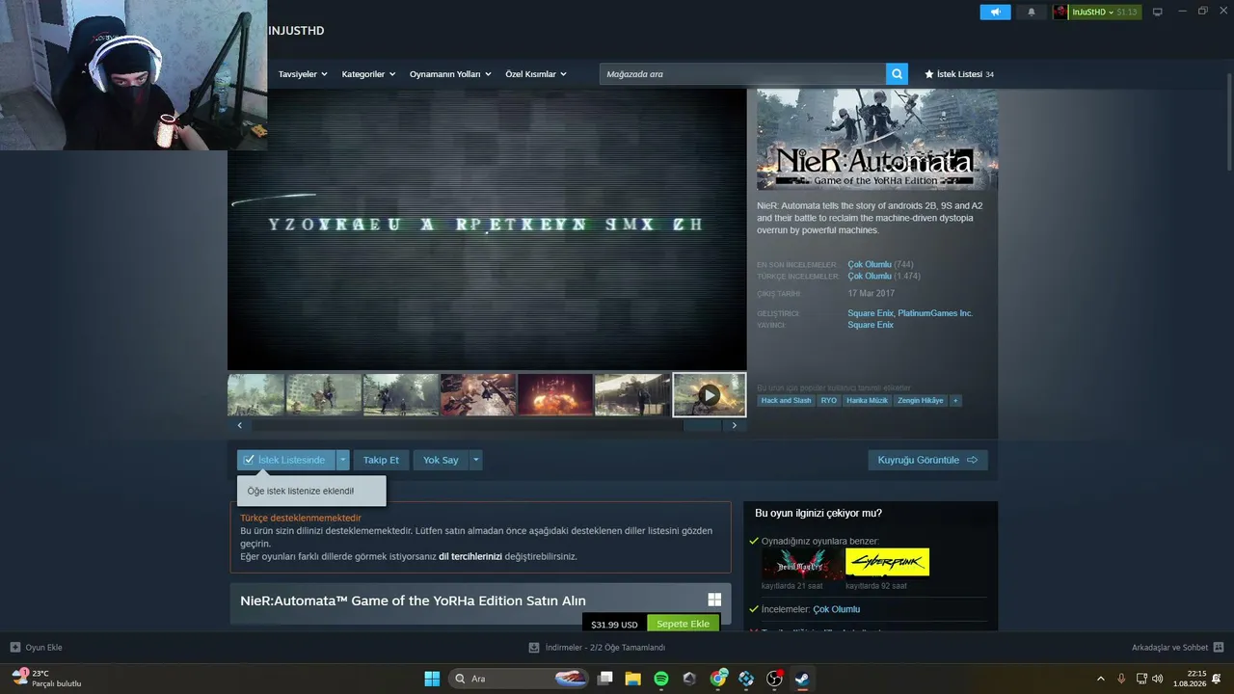Image resolution: width=1234 pixels, height=694 pixels.
Task: Open the dil tercihlerinizi link
Action: (470, 556)
